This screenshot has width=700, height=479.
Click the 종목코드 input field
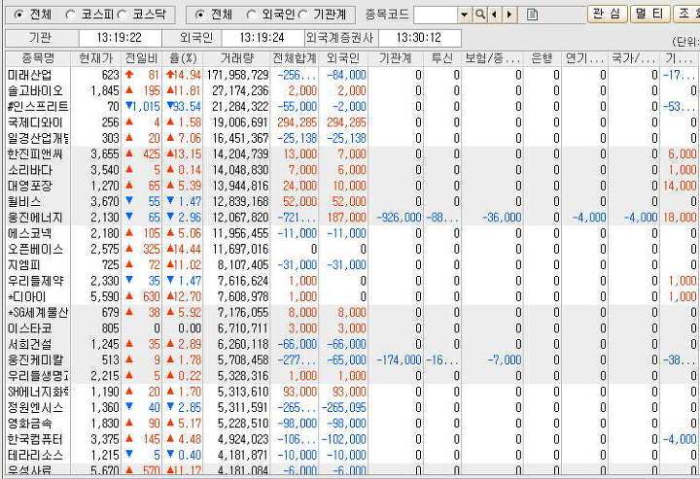(436, 15)
